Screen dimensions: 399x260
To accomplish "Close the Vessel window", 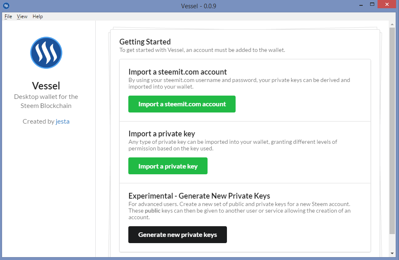I will [387, 4].
